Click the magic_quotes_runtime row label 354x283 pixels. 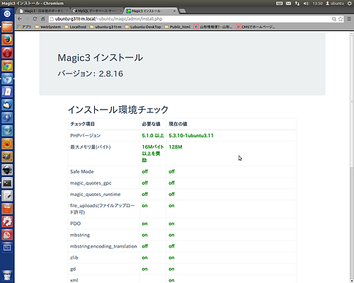[x=96, y=195]
